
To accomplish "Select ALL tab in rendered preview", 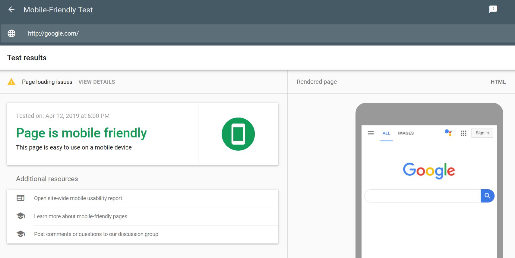I will 386,133.
